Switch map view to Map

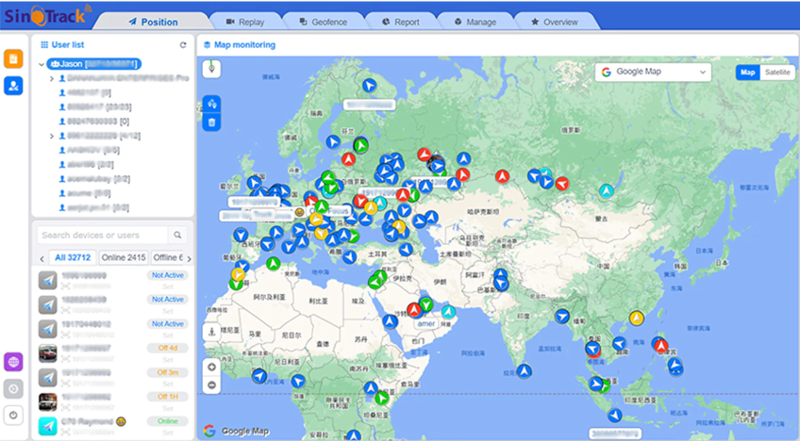point(747,73)
